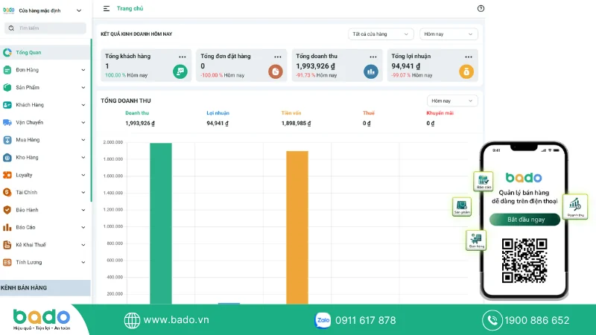Click the Bắt đầu ngay button
This screenshot has width=596, height=335.
pos(525,220)
